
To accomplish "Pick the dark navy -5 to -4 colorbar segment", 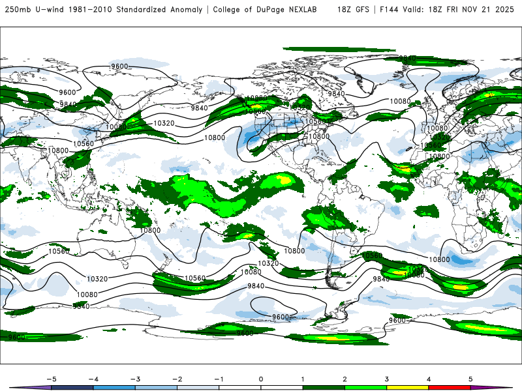I will coord(72,388).
